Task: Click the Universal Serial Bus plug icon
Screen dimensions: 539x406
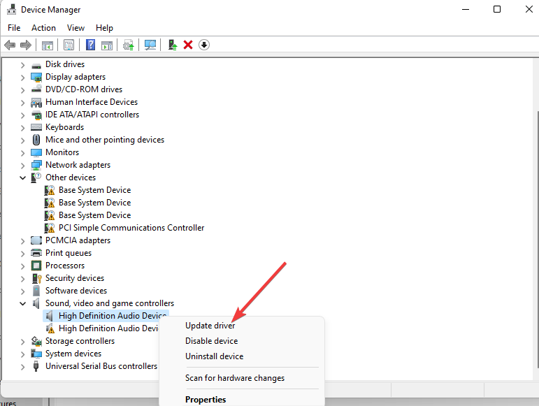Action: [x=36, y=366]
